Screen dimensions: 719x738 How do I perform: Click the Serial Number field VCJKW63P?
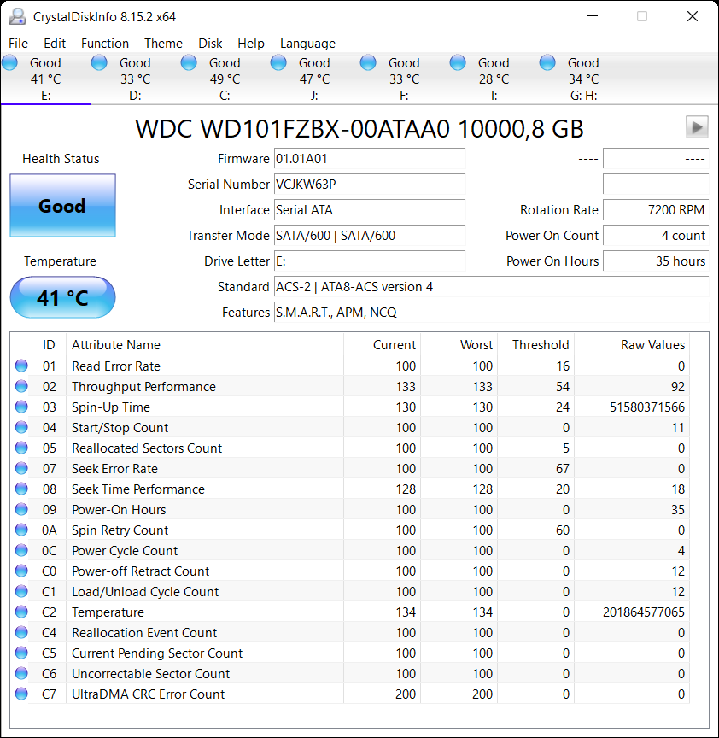(370, 184)
